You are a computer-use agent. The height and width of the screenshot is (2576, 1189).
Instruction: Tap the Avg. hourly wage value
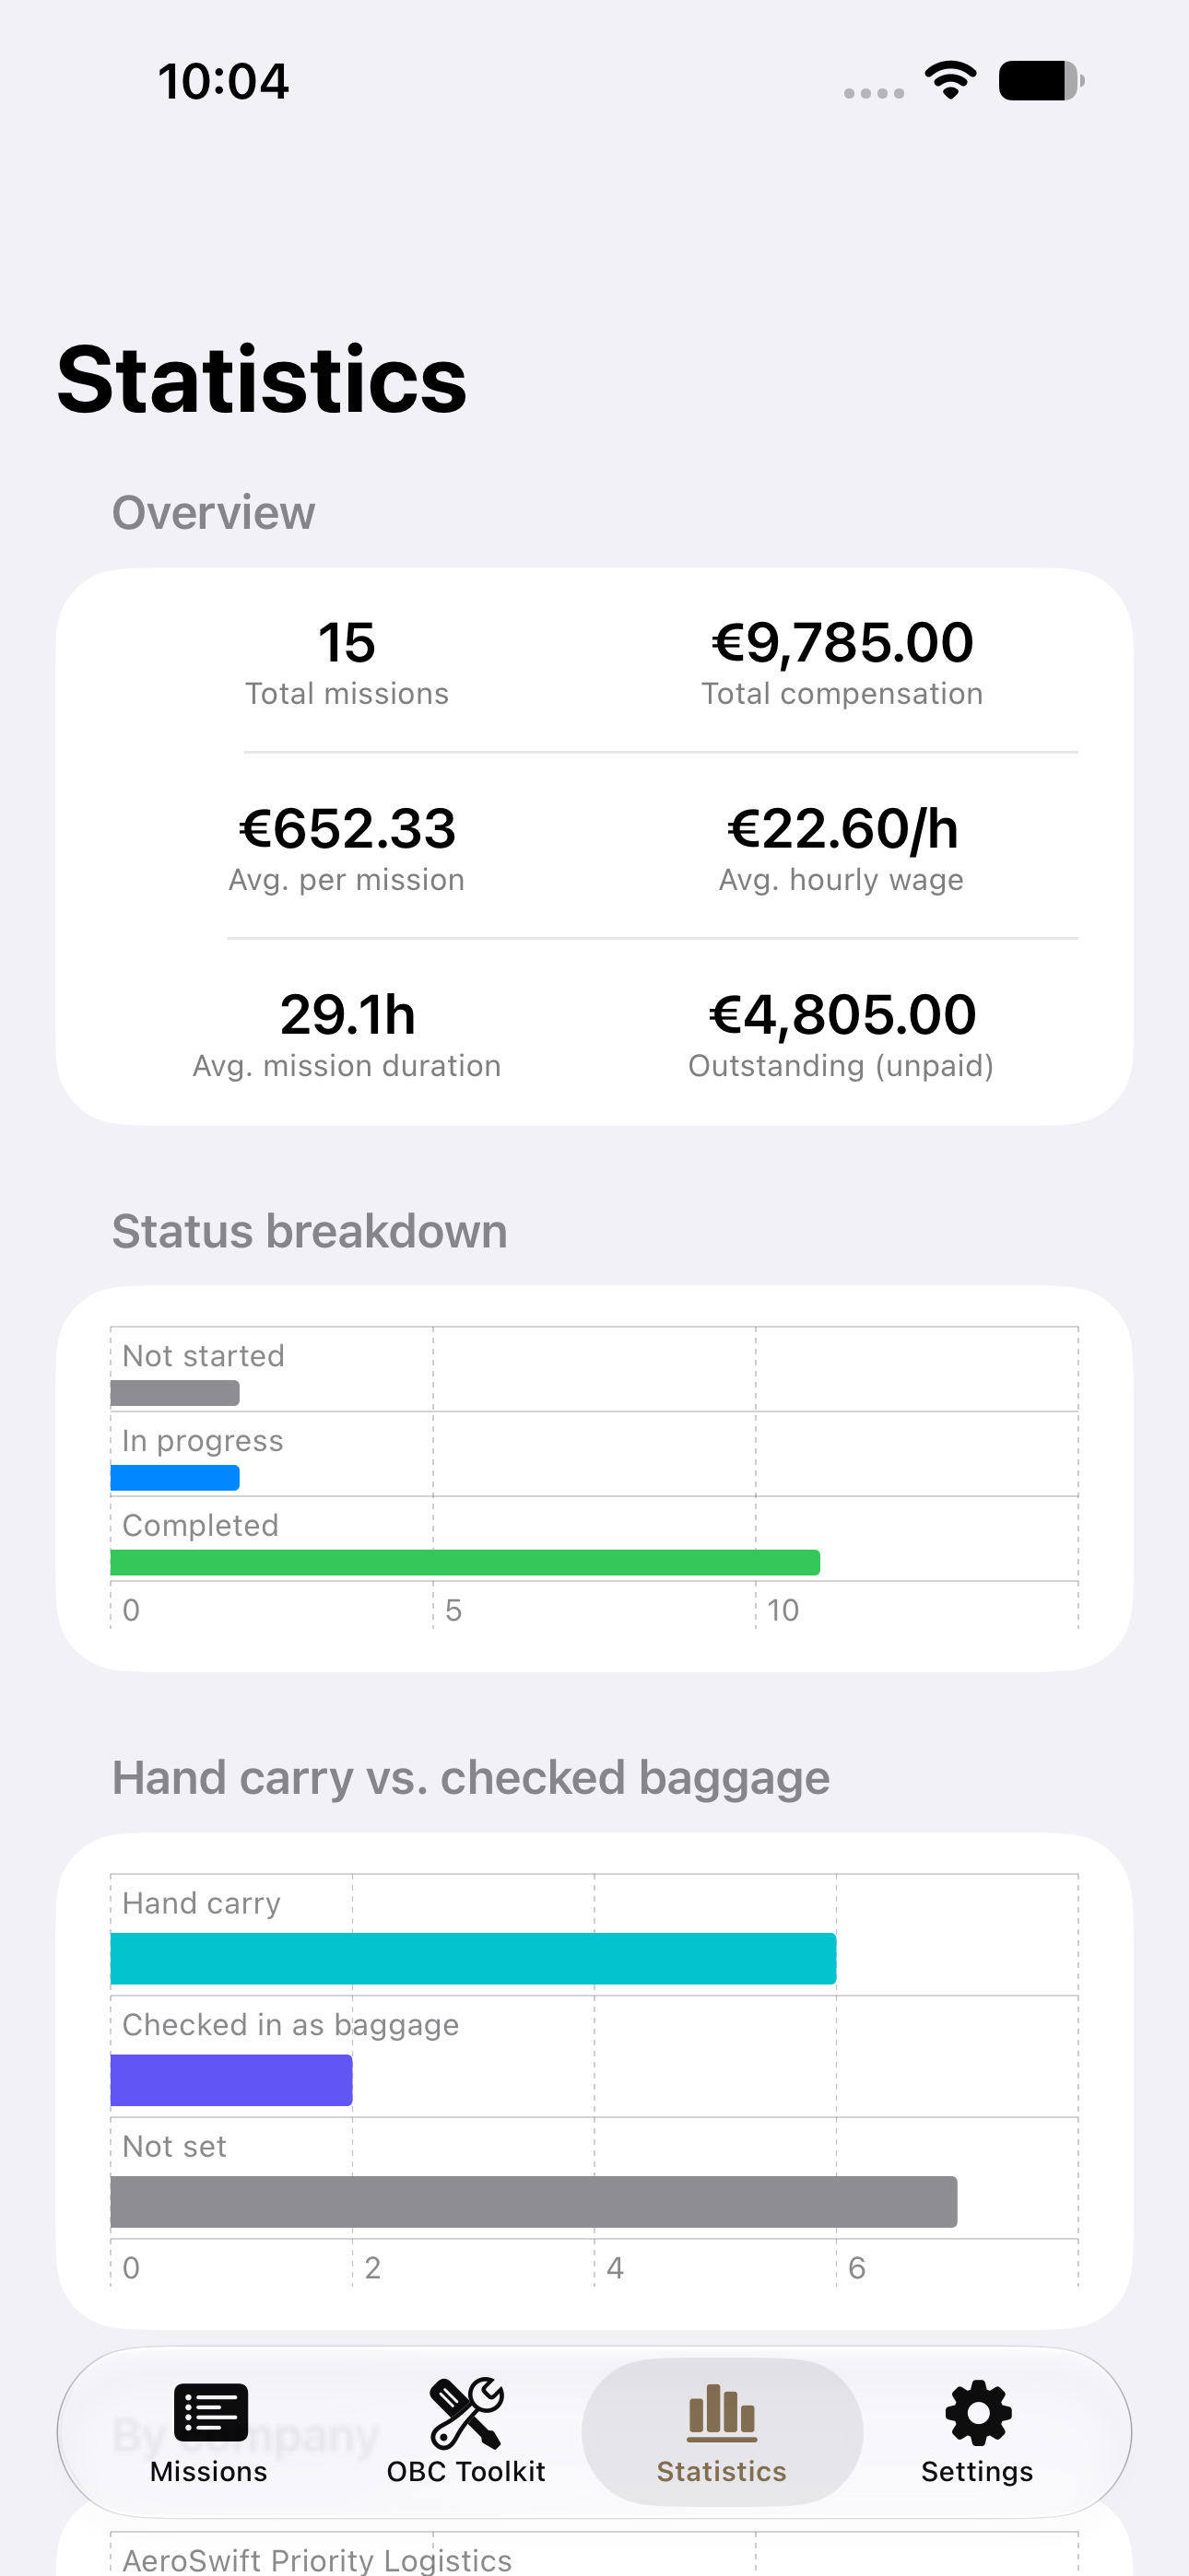(842, 828)
